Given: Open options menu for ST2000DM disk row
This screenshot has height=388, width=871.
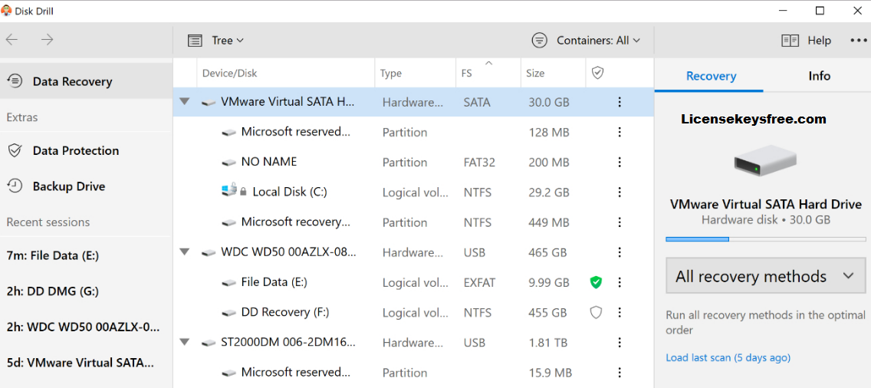Looking at the screenshot, I should click(x=620, y=343).
